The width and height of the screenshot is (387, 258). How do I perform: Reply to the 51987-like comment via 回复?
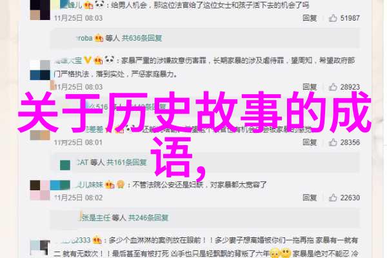[x=310, y=18]
